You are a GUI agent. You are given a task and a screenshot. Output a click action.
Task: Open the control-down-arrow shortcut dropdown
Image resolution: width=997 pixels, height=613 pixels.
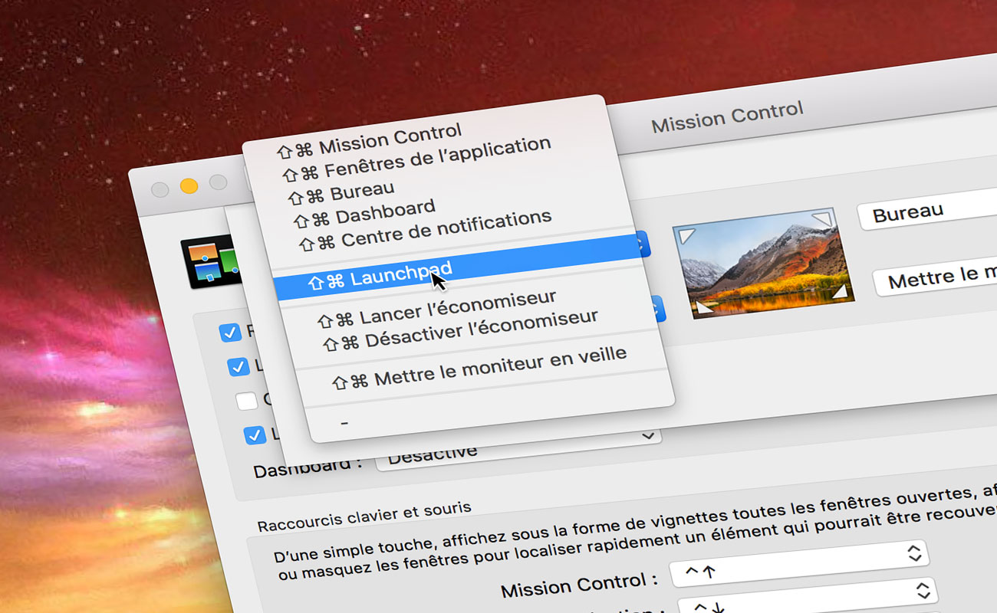(x=808, y=597)
